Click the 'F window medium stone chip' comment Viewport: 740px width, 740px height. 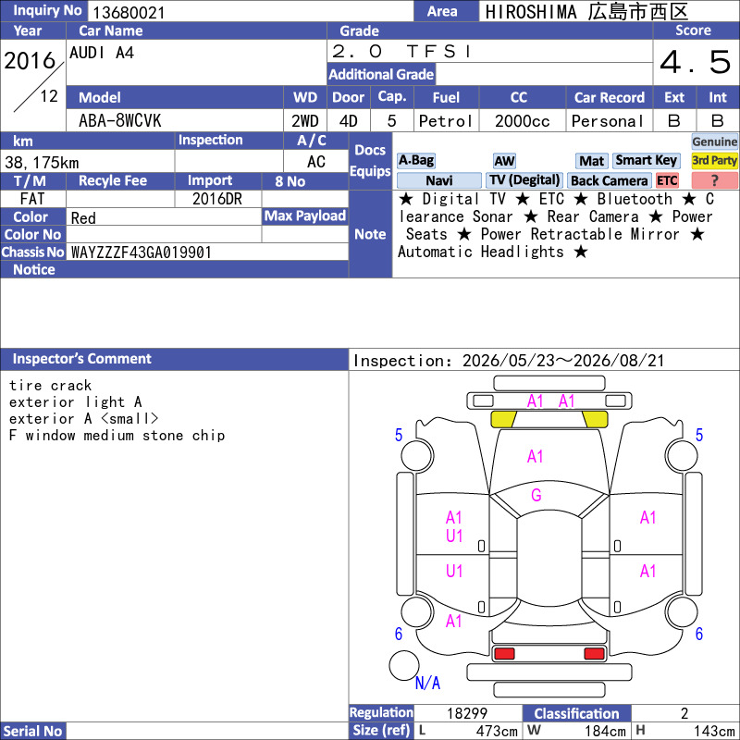(117, 435)
